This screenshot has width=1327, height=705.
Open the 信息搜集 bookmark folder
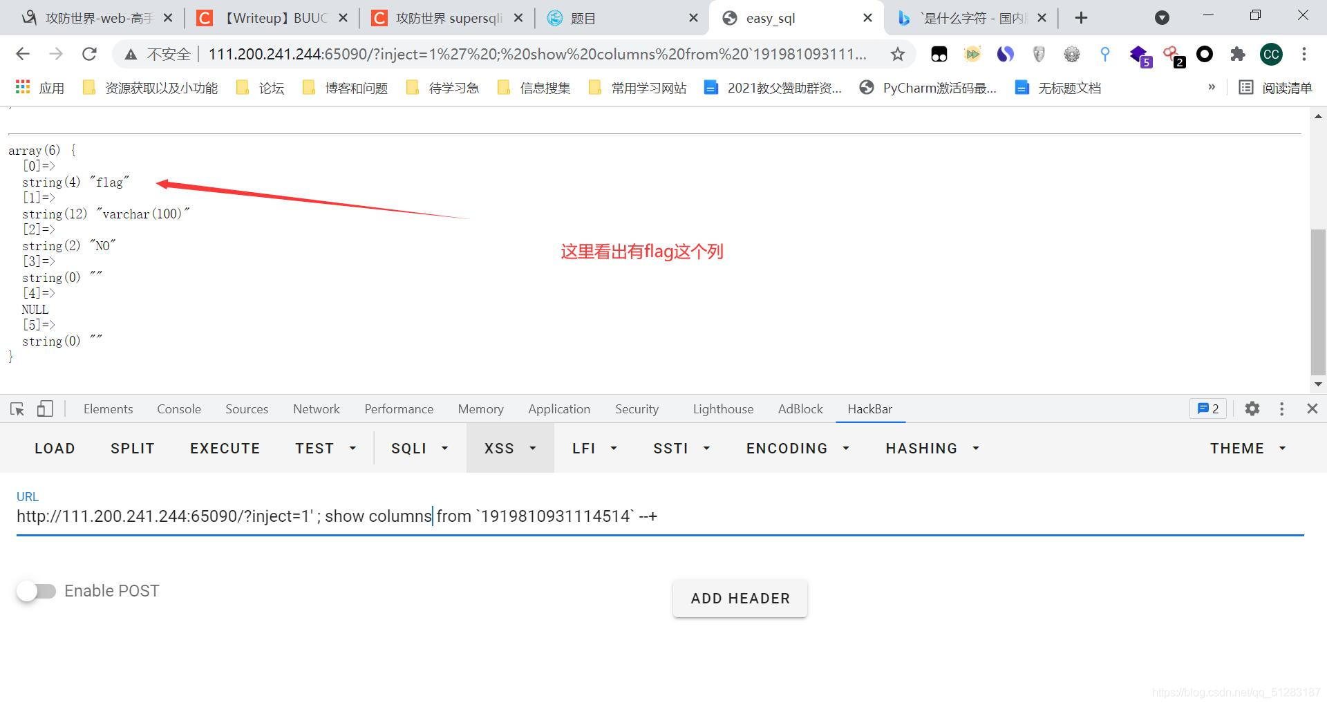coord(535,87)
